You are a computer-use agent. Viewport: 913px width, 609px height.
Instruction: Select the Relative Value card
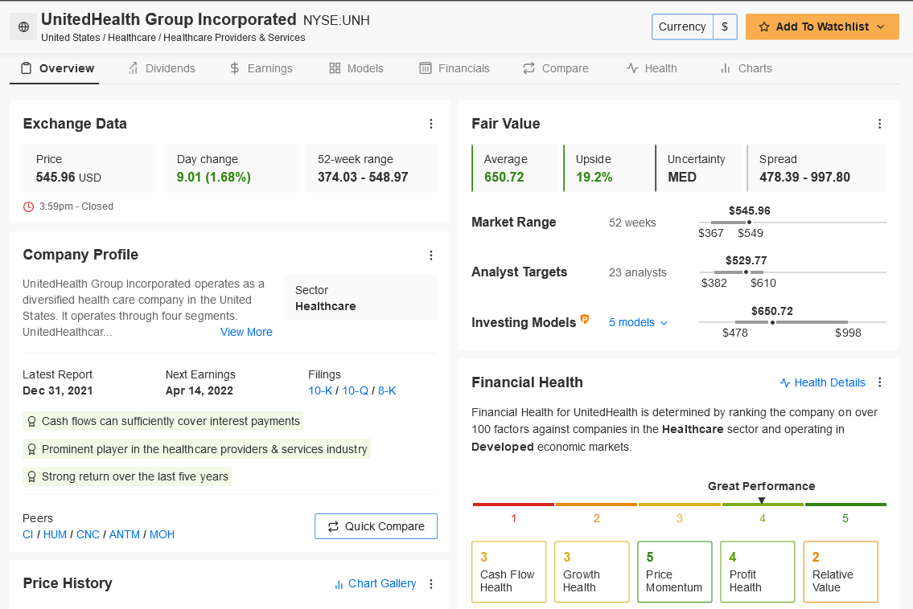pos(841,572)
